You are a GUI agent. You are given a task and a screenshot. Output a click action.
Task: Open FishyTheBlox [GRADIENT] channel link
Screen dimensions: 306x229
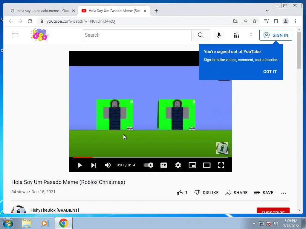(55, 210)
